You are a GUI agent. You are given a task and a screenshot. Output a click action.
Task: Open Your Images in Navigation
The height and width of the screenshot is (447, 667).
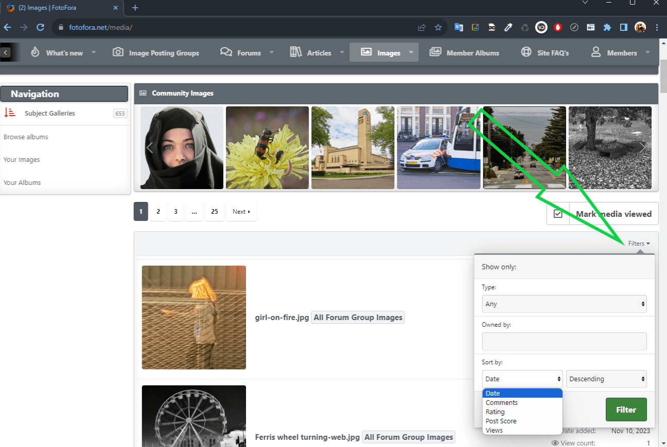point(22,159)
